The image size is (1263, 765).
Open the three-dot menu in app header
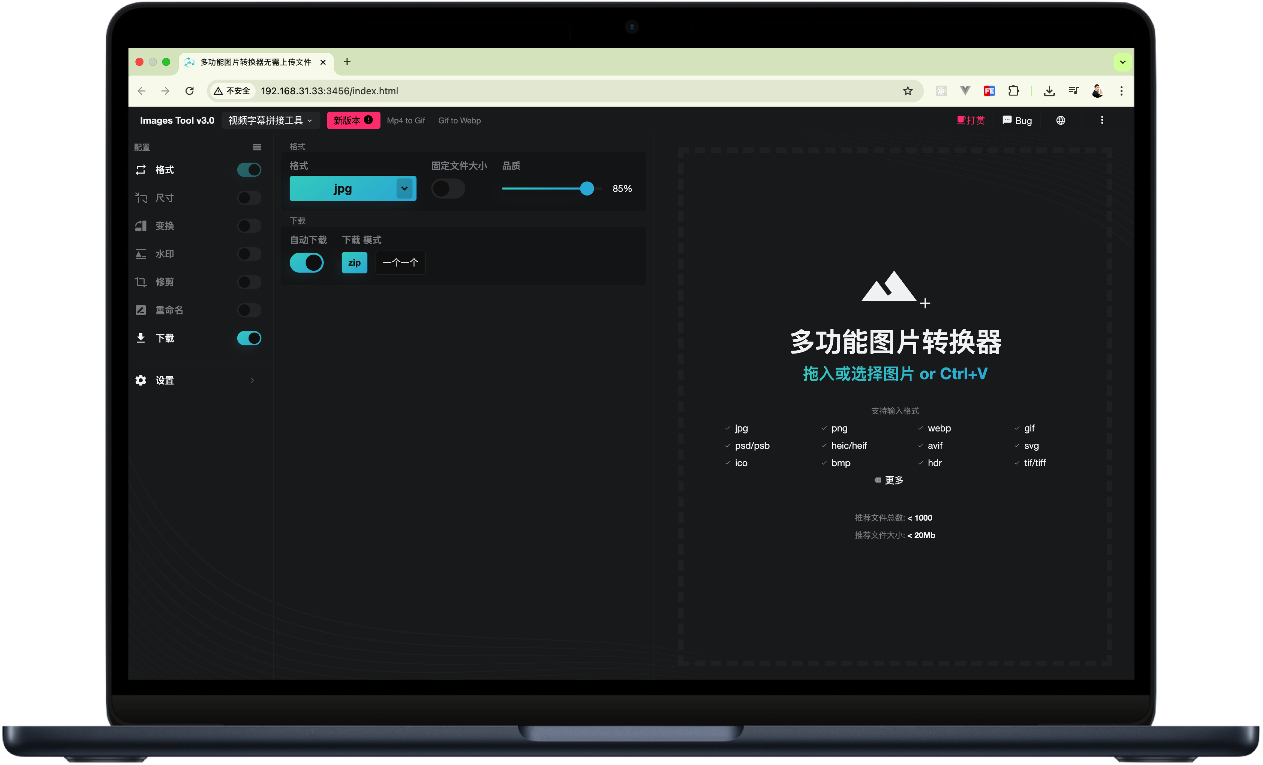pos(1102,120)
